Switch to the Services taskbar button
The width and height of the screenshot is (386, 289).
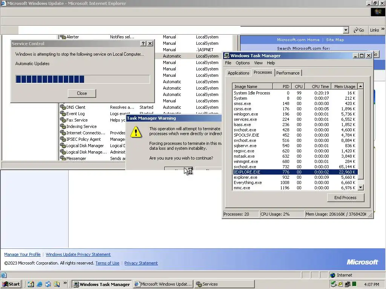224,284
